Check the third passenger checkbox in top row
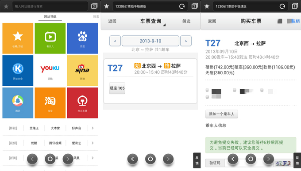301x171 pixels. coord(262,90)
